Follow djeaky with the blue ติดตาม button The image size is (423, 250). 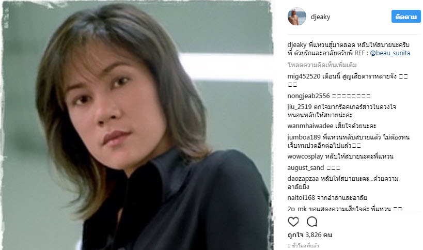click(x=406, y=17)
